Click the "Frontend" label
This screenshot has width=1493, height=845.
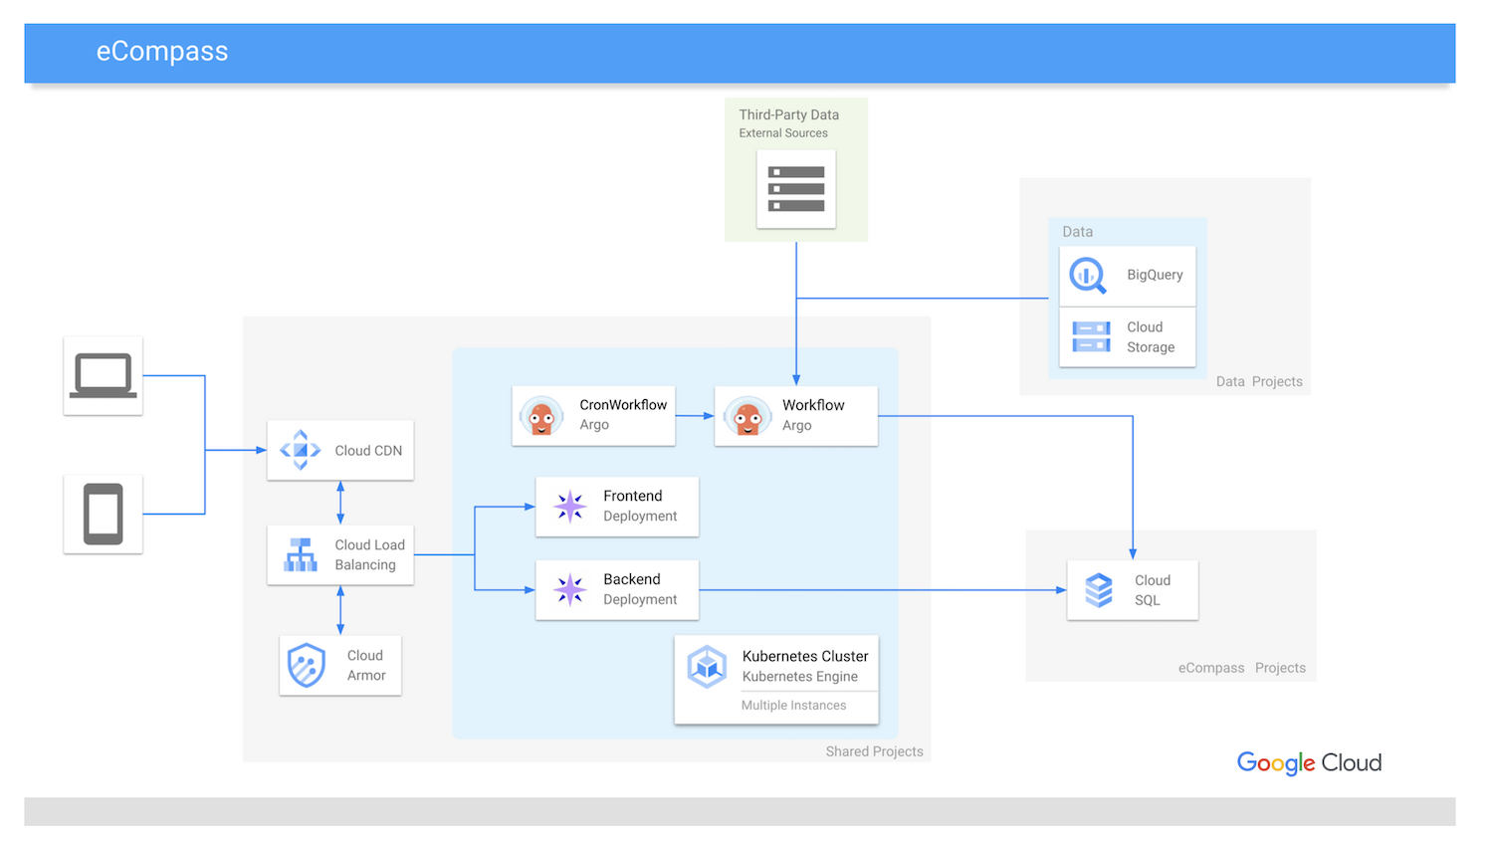coord(633,496)
